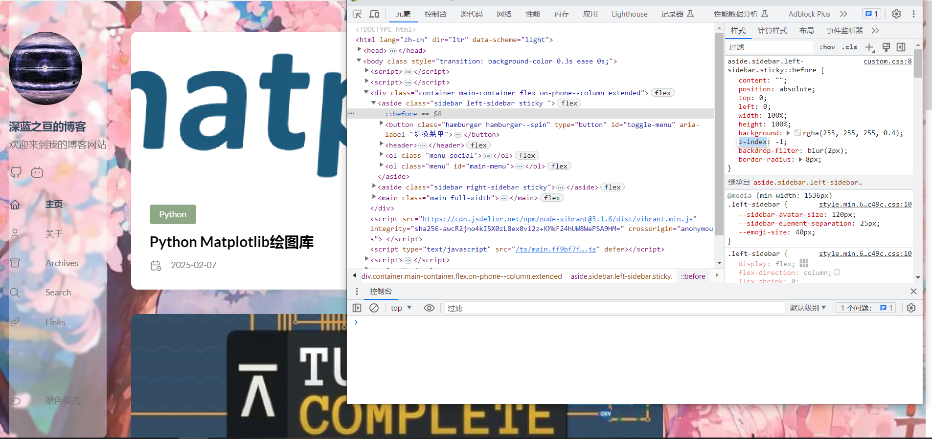Create live expression eye icon
The image size is (932, 439).
point(429,308)
